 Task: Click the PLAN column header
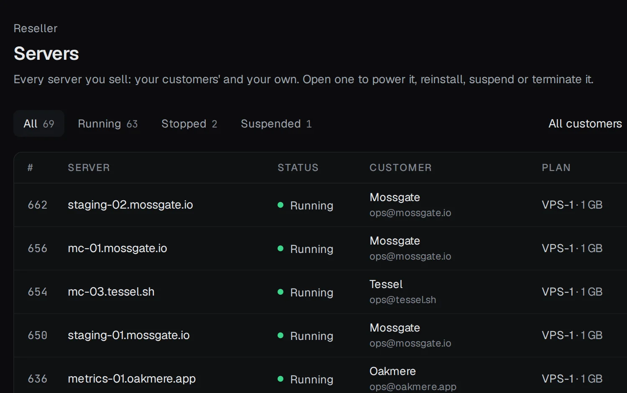556,168
